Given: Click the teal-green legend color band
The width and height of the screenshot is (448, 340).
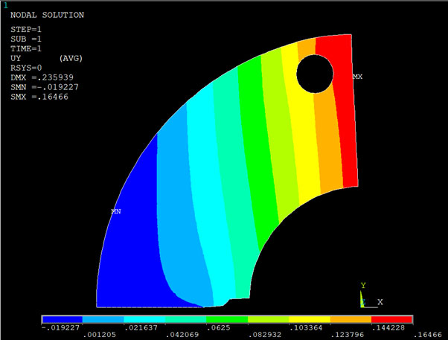Looking at the screenshot, I should point(186,319).
